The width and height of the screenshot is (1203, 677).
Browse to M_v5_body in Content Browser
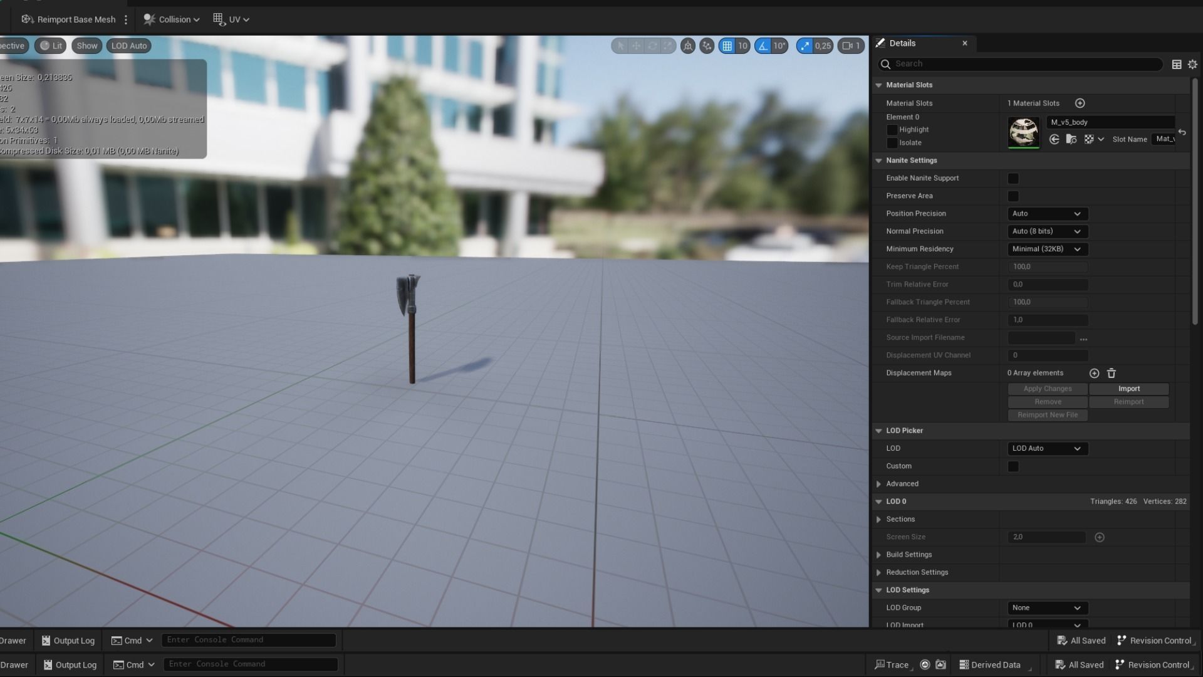1071,139
